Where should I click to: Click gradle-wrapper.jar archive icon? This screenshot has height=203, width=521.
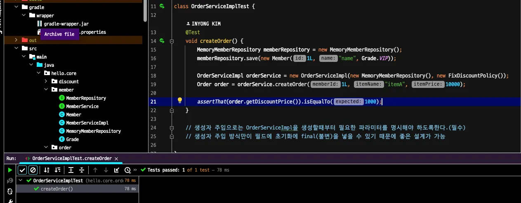tap(40, 24)
